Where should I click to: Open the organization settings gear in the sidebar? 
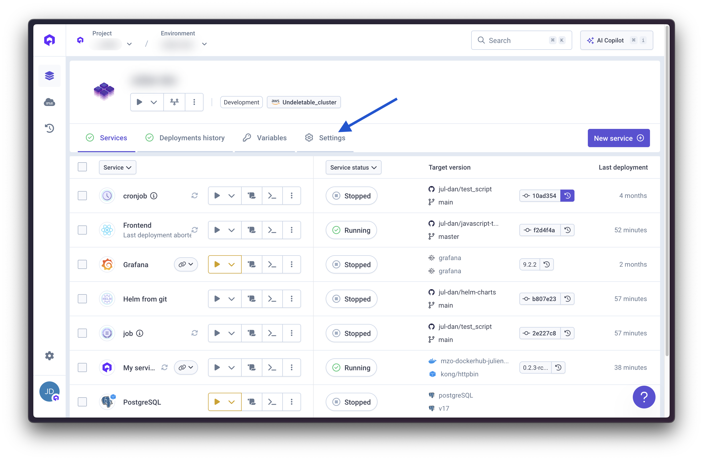(x=49, y=356)
